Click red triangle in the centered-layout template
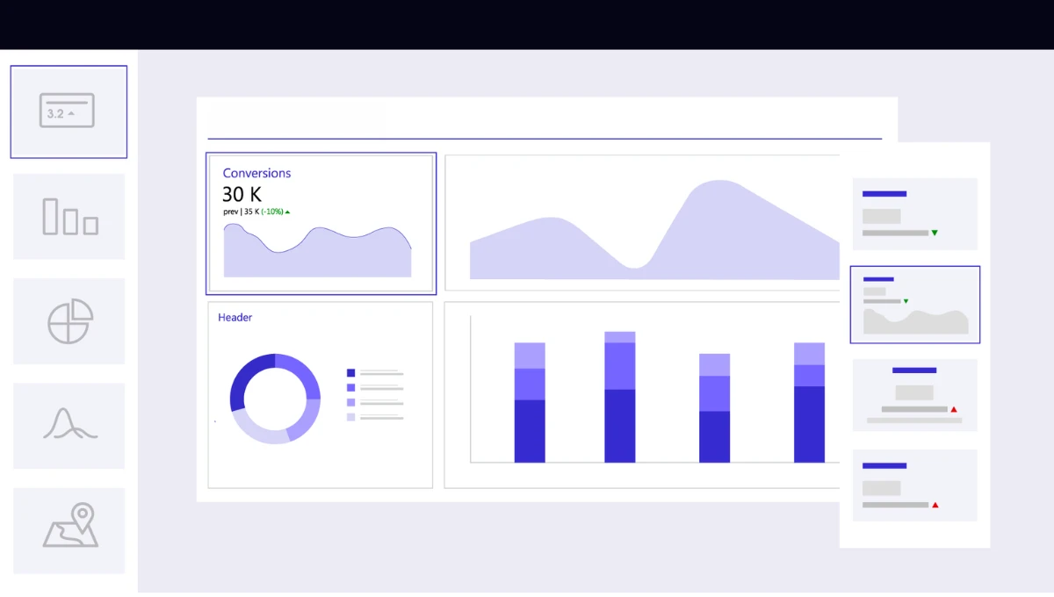Image resolution: width=1054 pixels, height=597 pixels. [x=954, y=410]
